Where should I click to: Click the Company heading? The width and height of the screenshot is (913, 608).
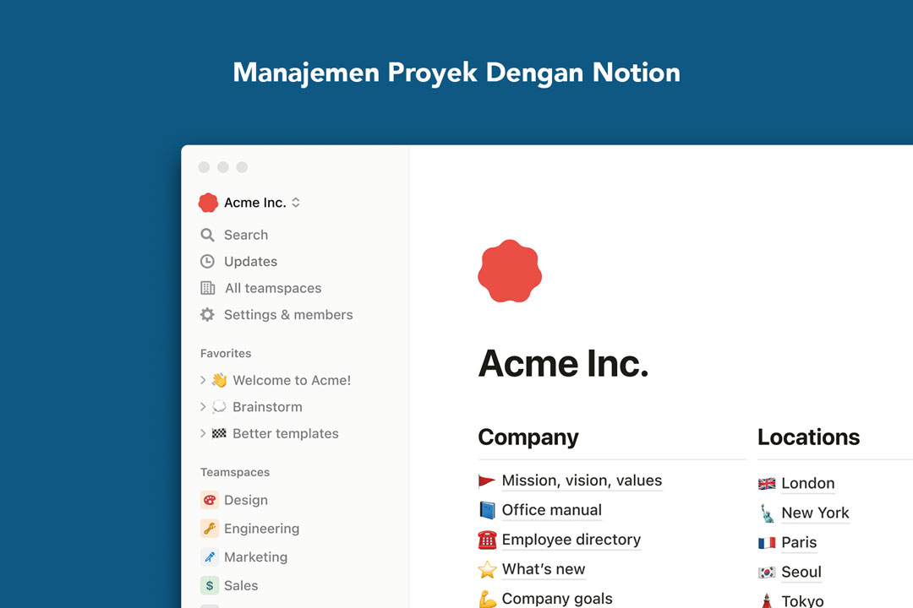coord(528,437)
